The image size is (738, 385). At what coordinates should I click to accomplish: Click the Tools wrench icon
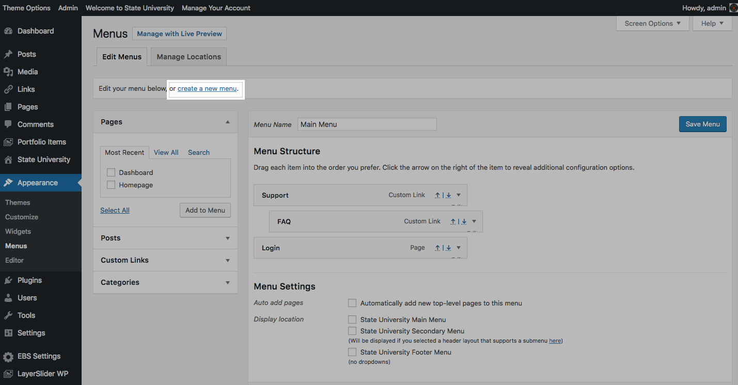[8, 315]
